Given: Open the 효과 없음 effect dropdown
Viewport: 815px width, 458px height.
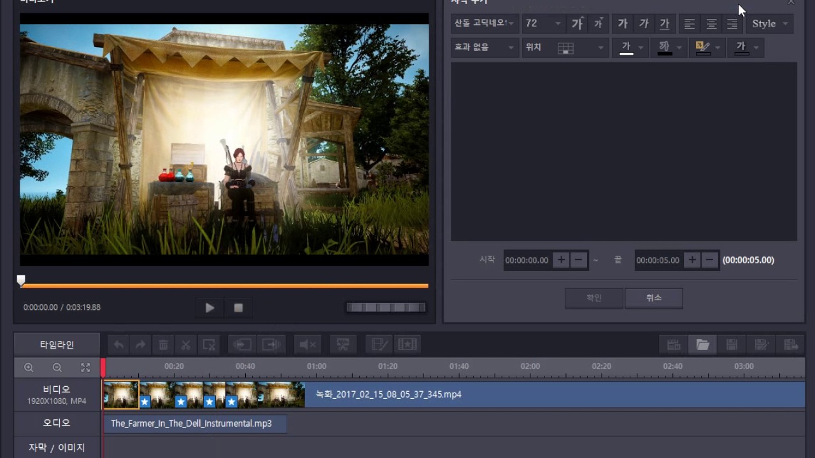Looking at the screenshot, I should coord(485,47).
